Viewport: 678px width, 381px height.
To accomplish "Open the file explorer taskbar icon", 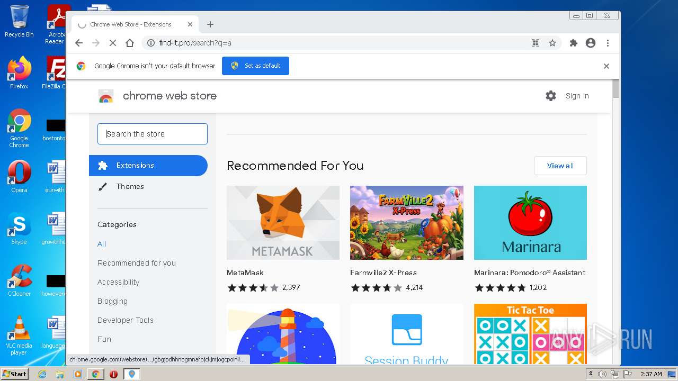I will (60, 374).
